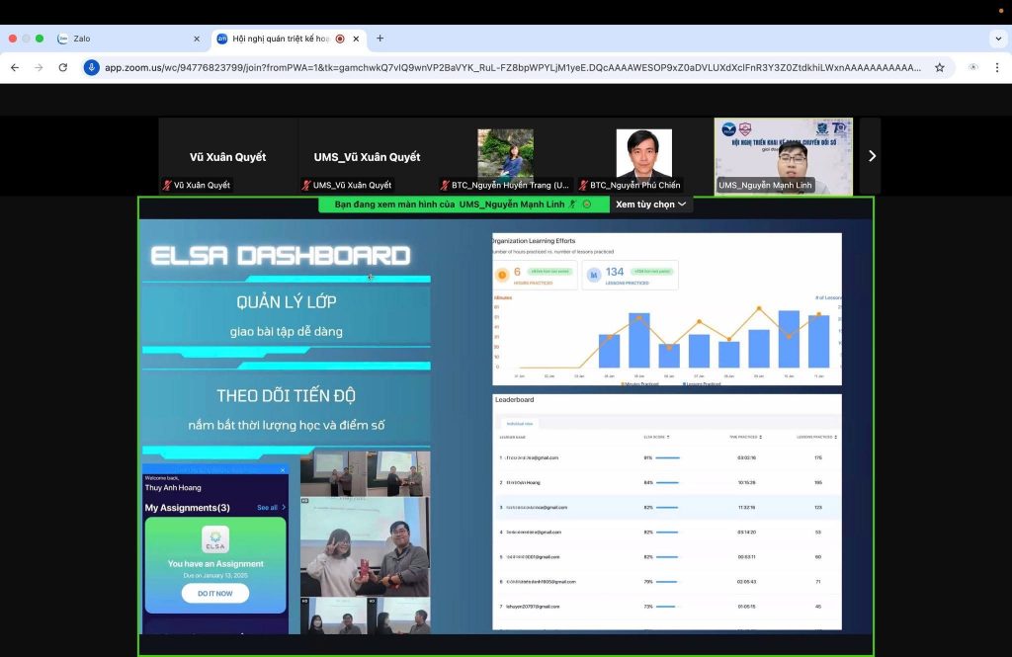Click the "You have an Assignment" text
This screenshot has height=657, width=1012.
pyautogui.click(x=215, y=563)
